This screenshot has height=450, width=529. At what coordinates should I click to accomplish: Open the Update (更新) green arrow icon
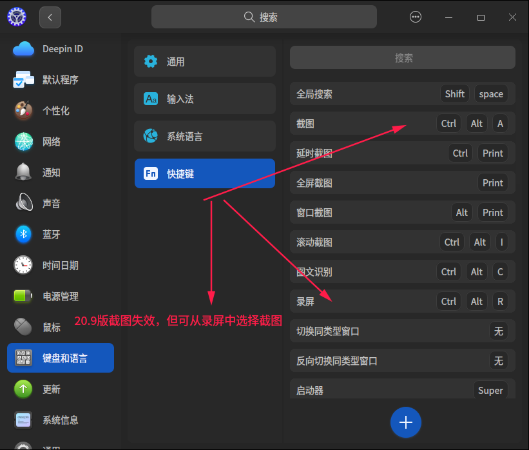coord(23,389)
